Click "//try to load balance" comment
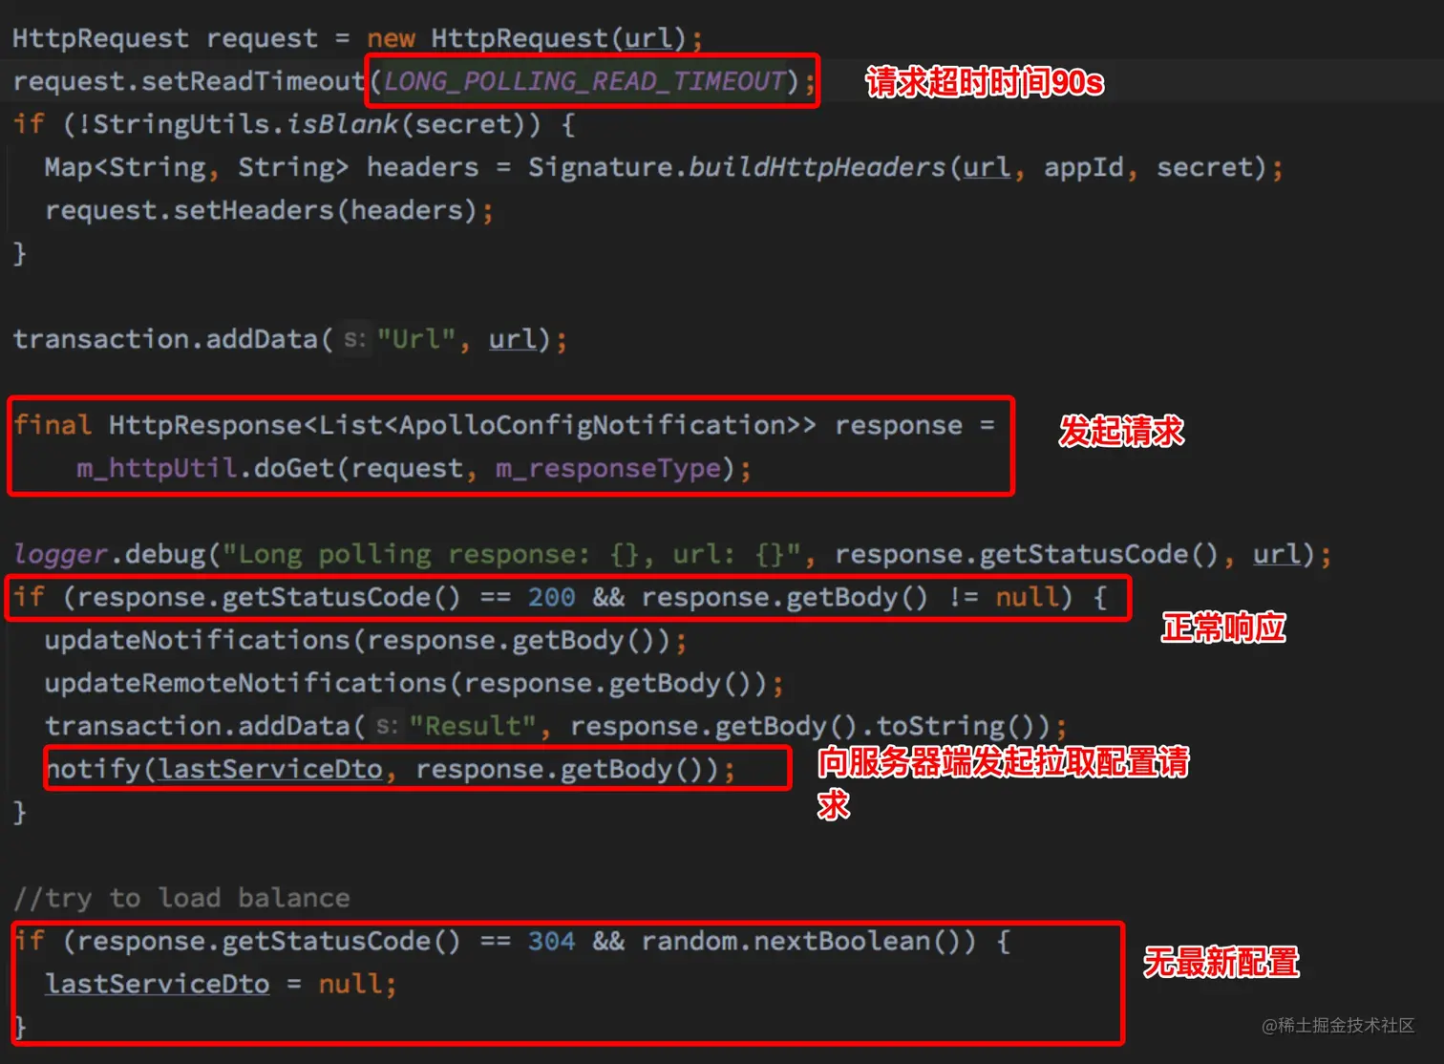The image size is (1444, 1064). click(181, 898)
